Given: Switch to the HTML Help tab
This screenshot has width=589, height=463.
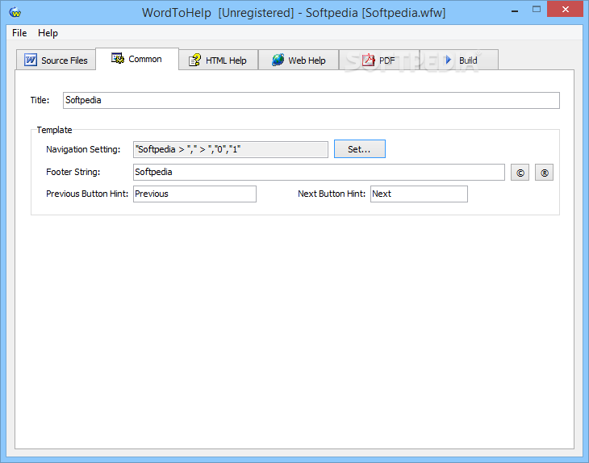Looking at the screenshot, I should 218,60.
